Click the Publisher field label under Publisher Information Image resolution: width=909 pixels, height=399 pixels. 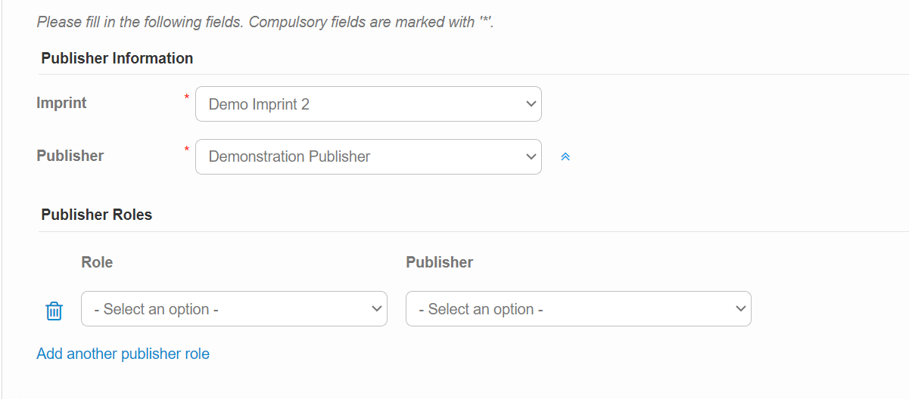point(70,156)
